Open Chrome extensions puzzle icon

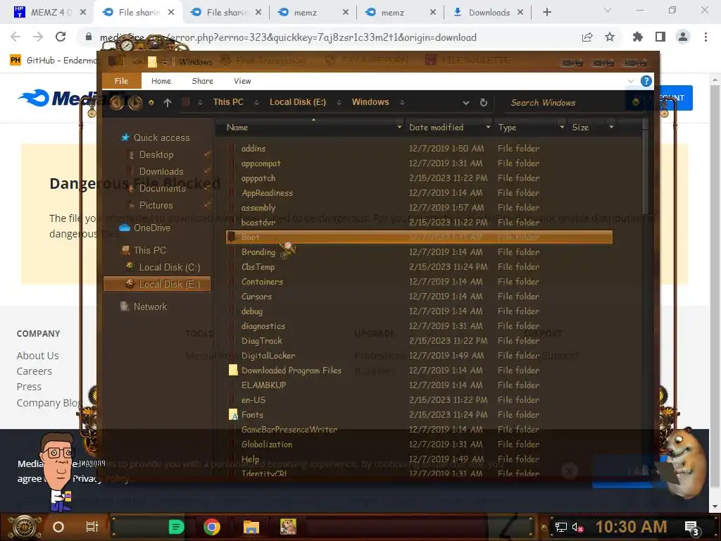(637, 37)
